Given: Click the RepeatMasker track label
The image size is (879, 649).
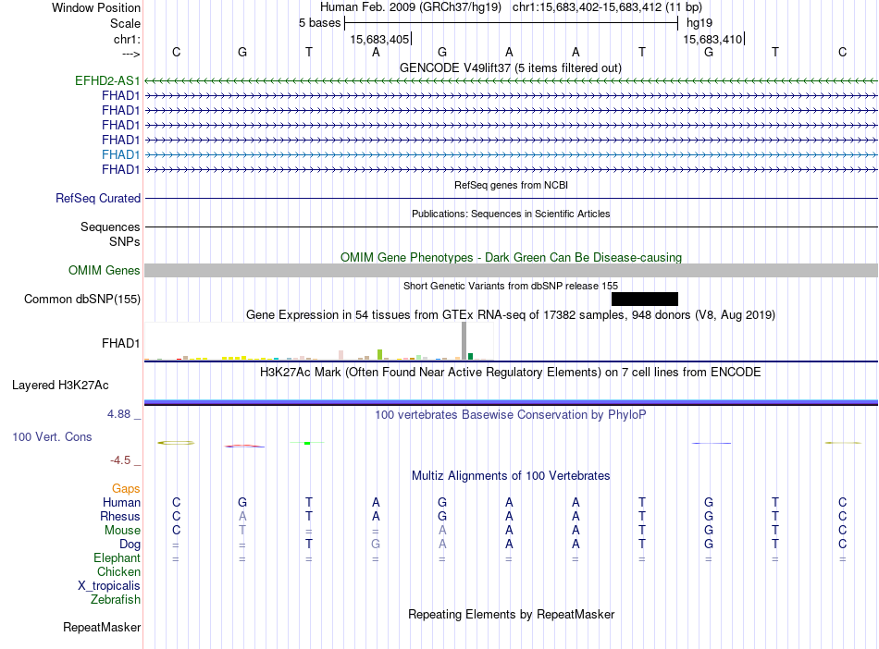Looking at the screenshot, I should (x=102, y=627).
